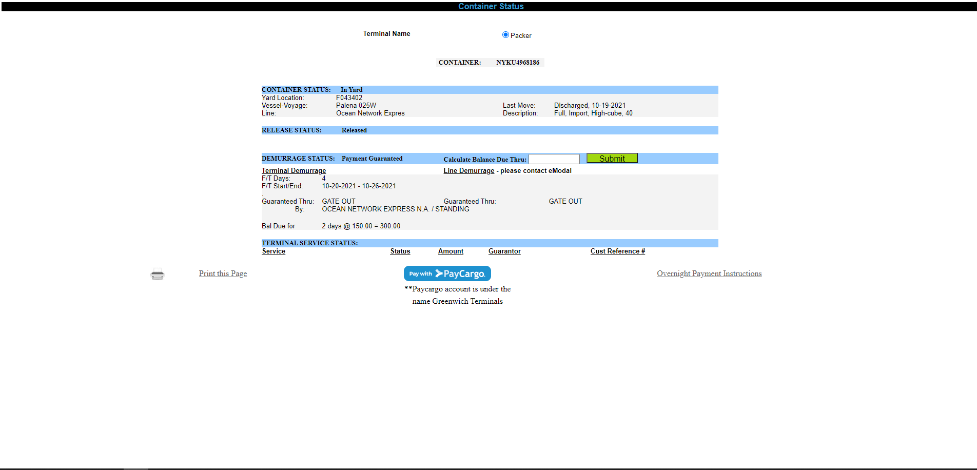Select the Packer terminal radio button
This screenshot has height=470, width=977.
click(x=505, y=35)
